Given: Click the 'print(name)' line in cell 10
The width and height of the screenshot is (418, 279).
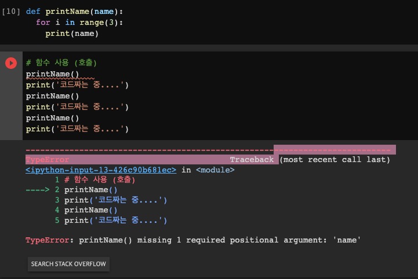Looking at the screenshot, I should (72, 34).
